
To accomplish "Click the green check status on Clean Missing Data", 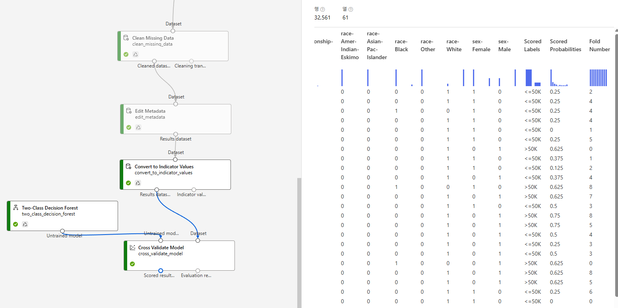I will pyautogui.click(x=126, y=54).
